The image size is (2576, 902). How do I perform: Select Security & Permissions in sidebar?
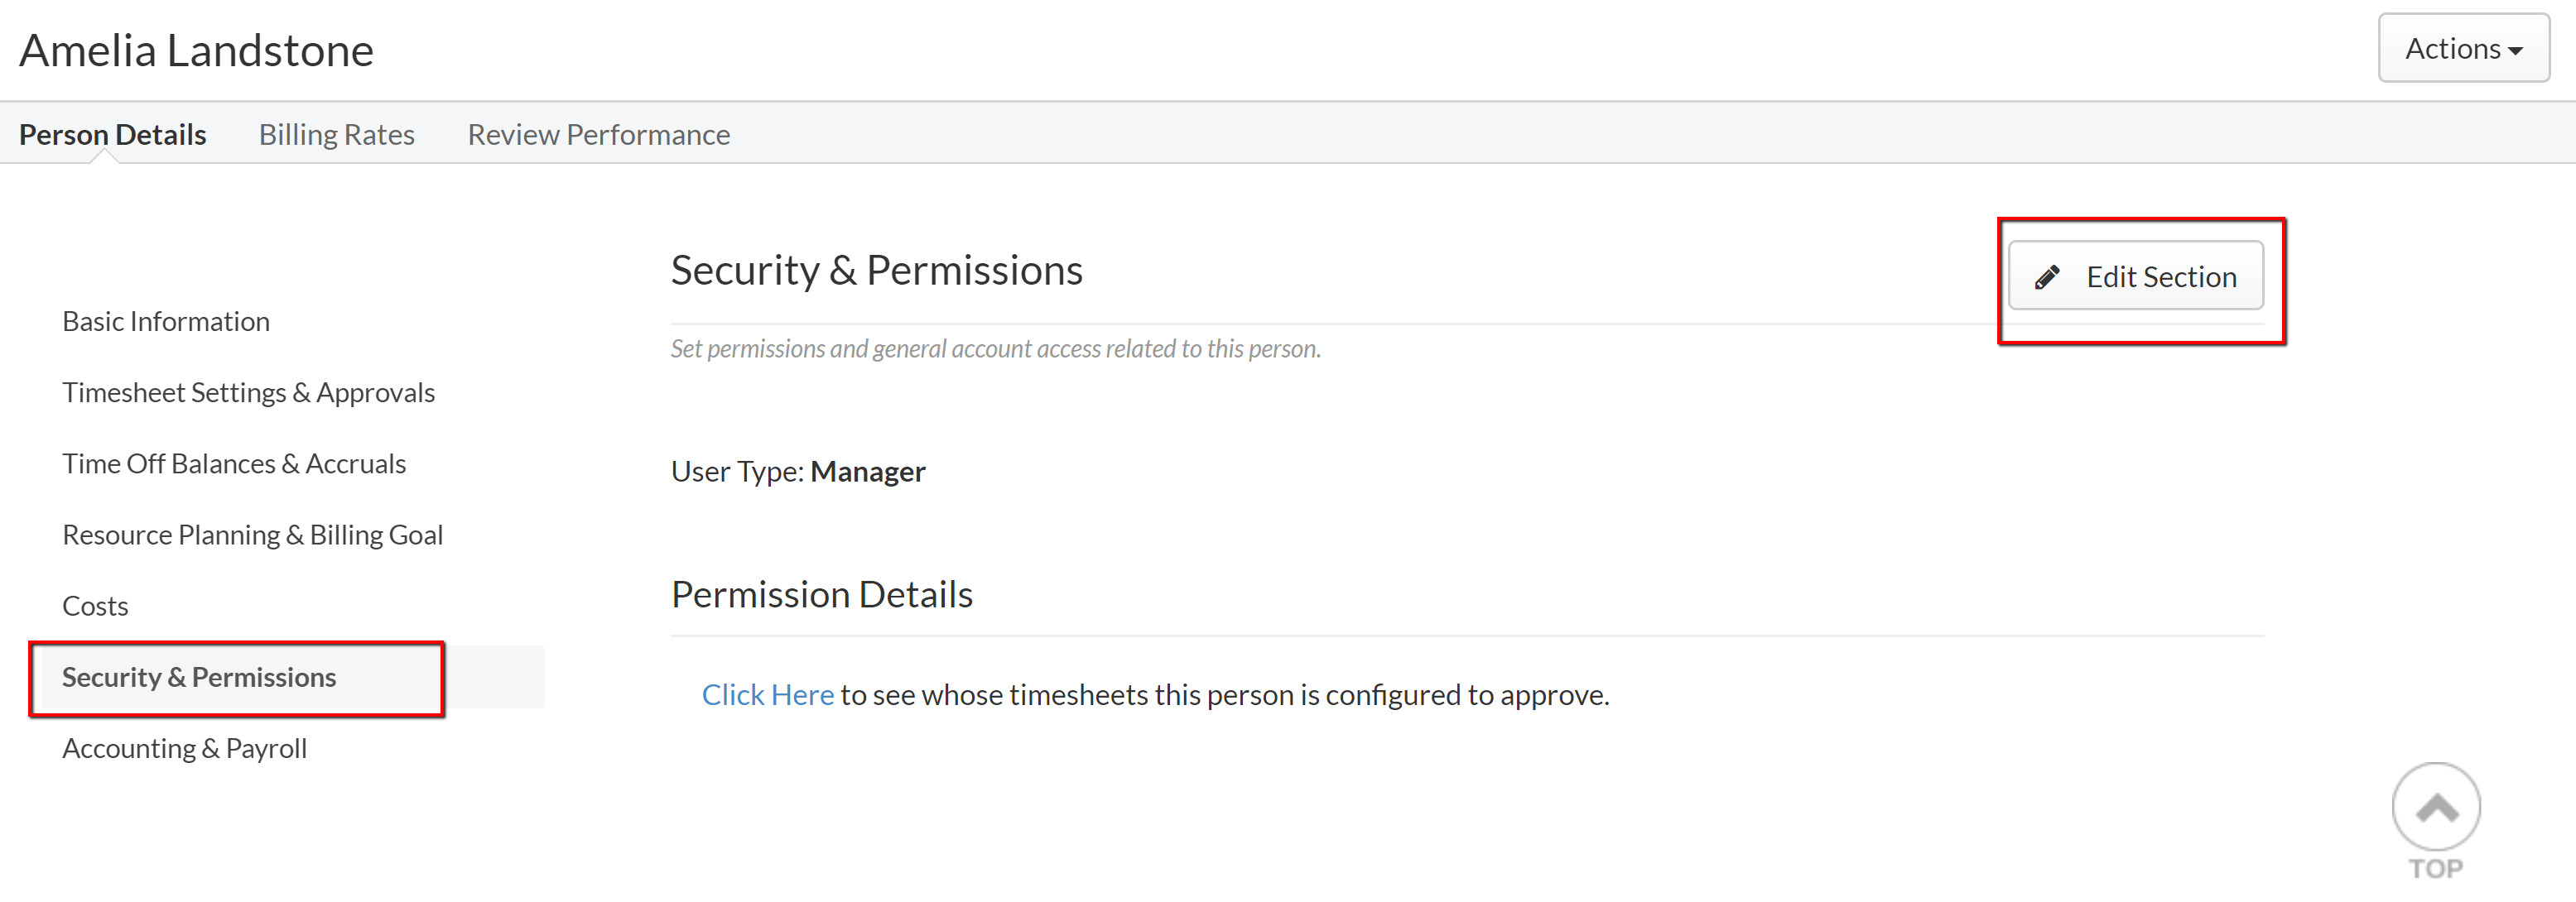[199, 677]
